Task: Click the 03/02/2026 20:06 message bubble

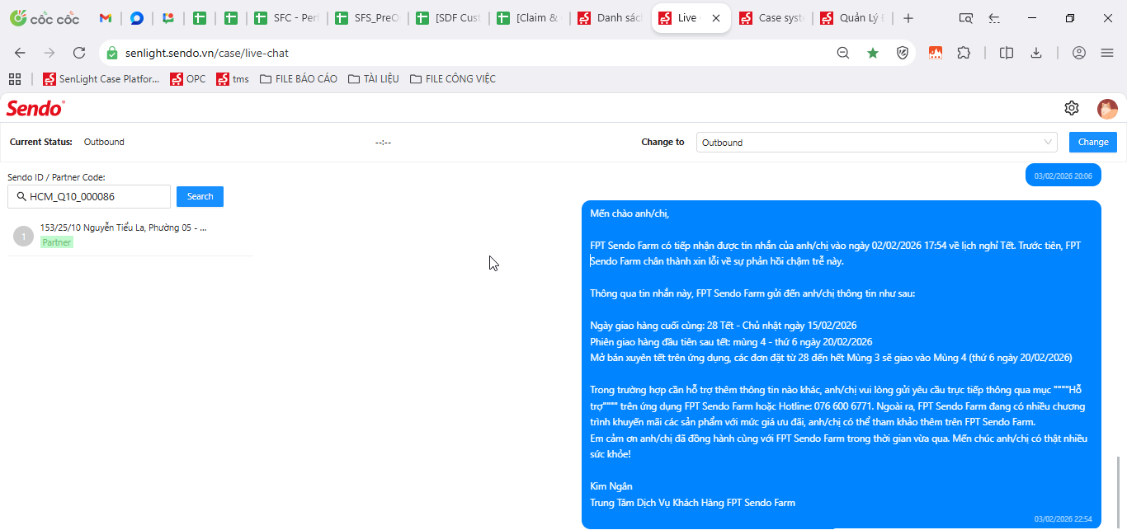Action: pos(1063,176)
